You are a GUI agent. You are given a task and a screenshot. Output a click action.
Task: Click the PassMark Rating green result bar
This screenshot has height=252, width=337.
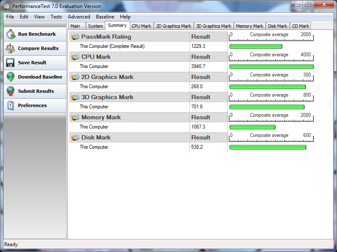(x=256, y=47)
